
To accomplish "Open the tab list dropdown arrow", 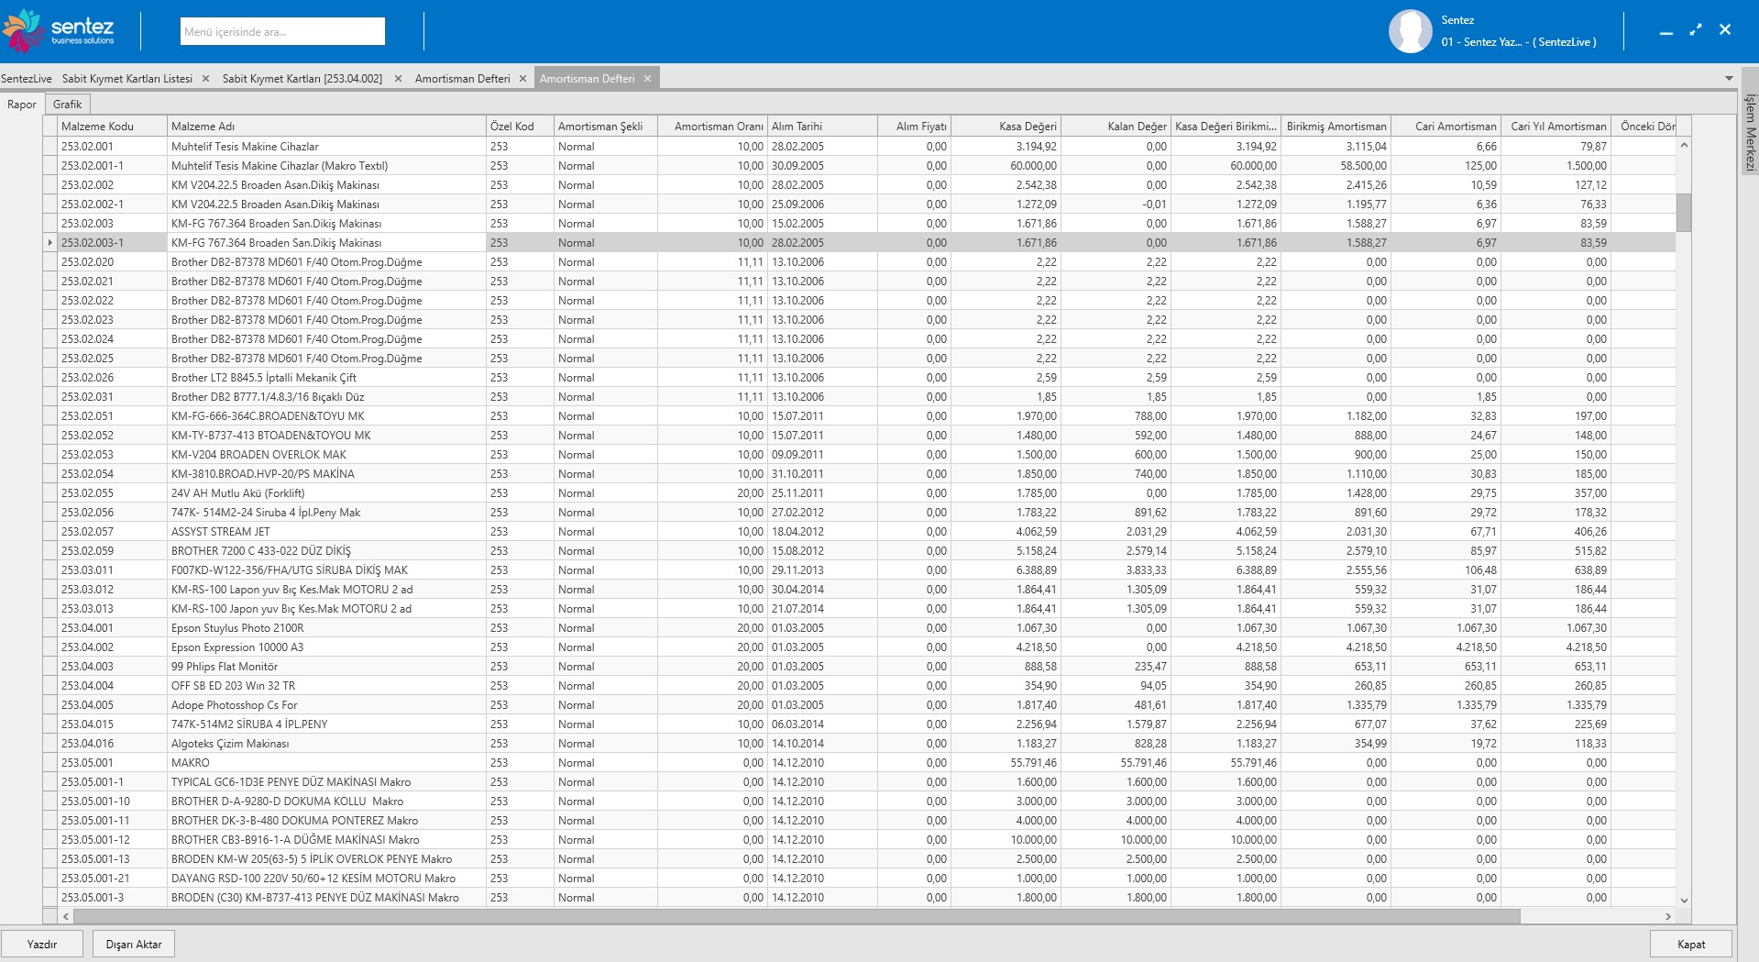I will coord(1729,79).
